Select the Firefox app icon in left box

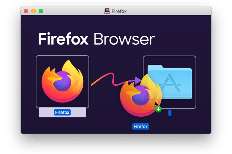click(x=62, y=81)
